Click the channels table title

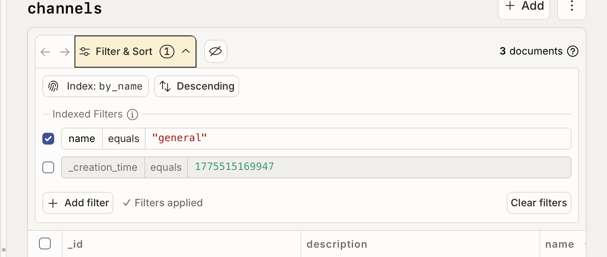[65, 8]
